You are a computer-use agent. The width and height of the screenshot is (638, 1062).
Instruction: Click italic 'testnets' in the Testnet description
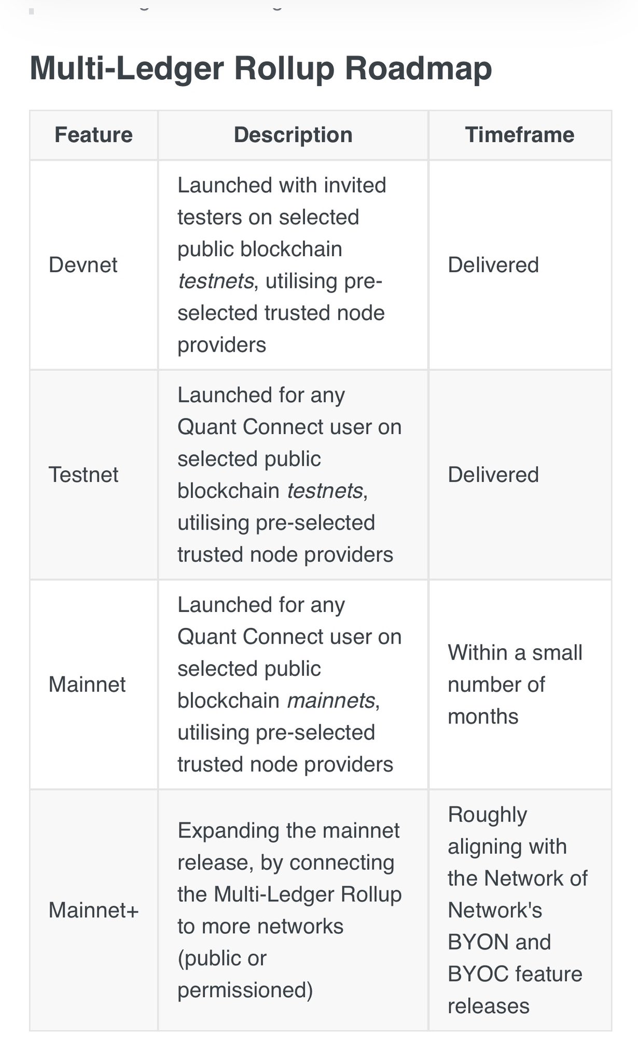pos(325,491)
